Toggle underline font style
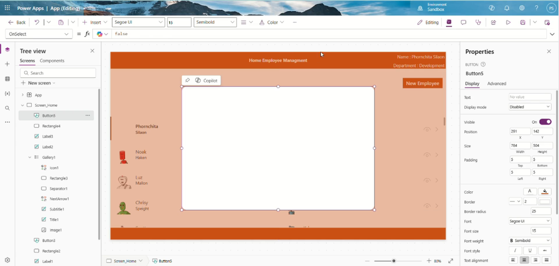The width and height of the screenshot is (559, 266). (530, 250)
